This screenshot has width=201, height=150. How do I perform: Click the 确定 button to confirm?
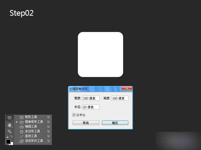[x=115, y=123]
